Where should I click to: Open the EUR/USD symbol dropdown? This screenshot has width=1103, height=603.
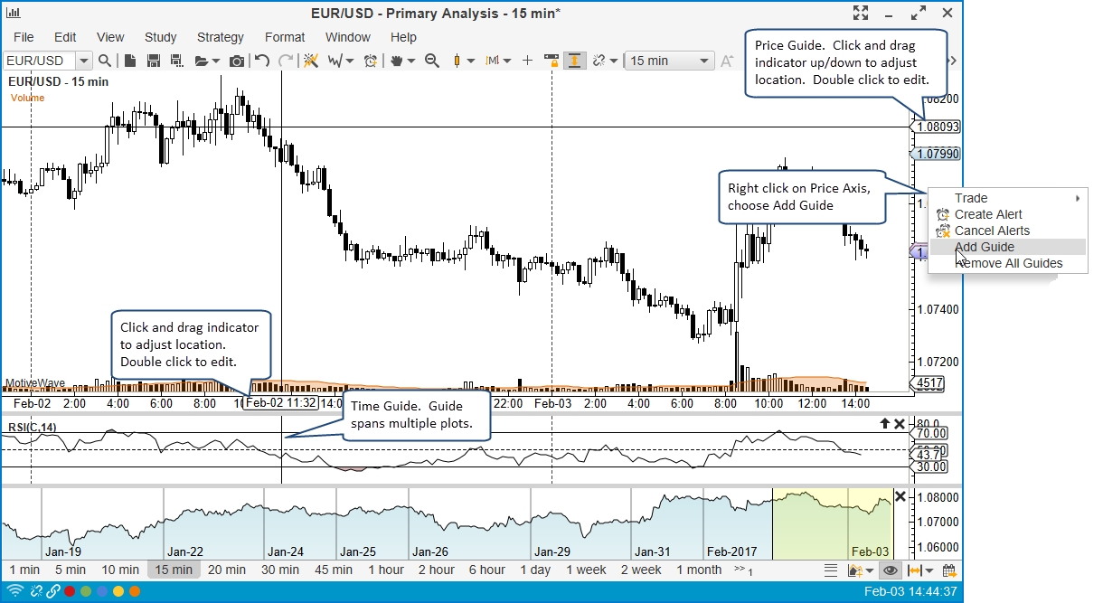[84, 61]
